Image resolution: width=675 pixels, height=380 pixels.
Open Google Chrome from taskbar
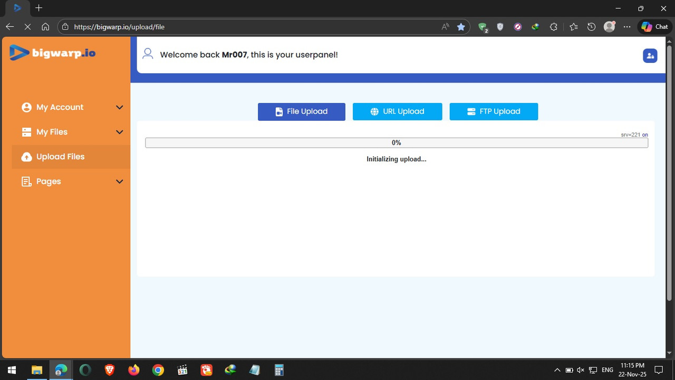tap(158, 370)
